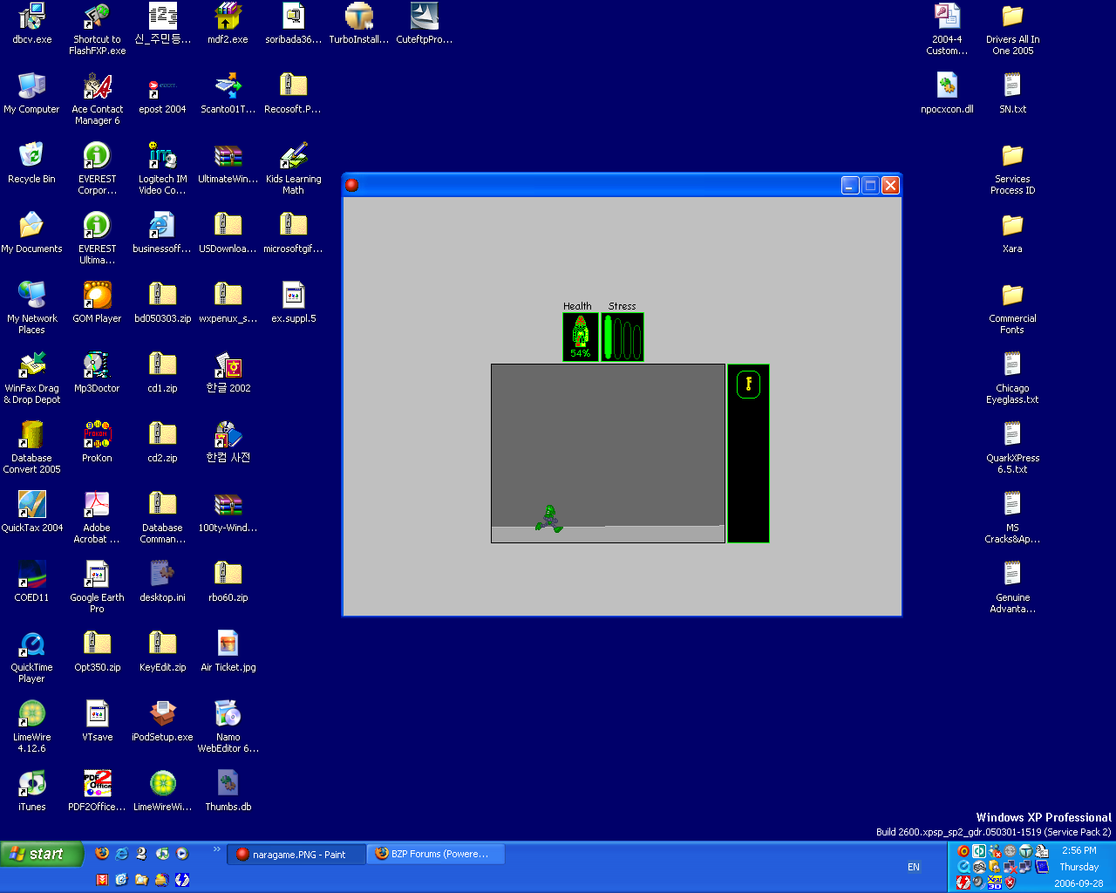
Task: Click the QuickTime tray icon
Action: [963, 867]
